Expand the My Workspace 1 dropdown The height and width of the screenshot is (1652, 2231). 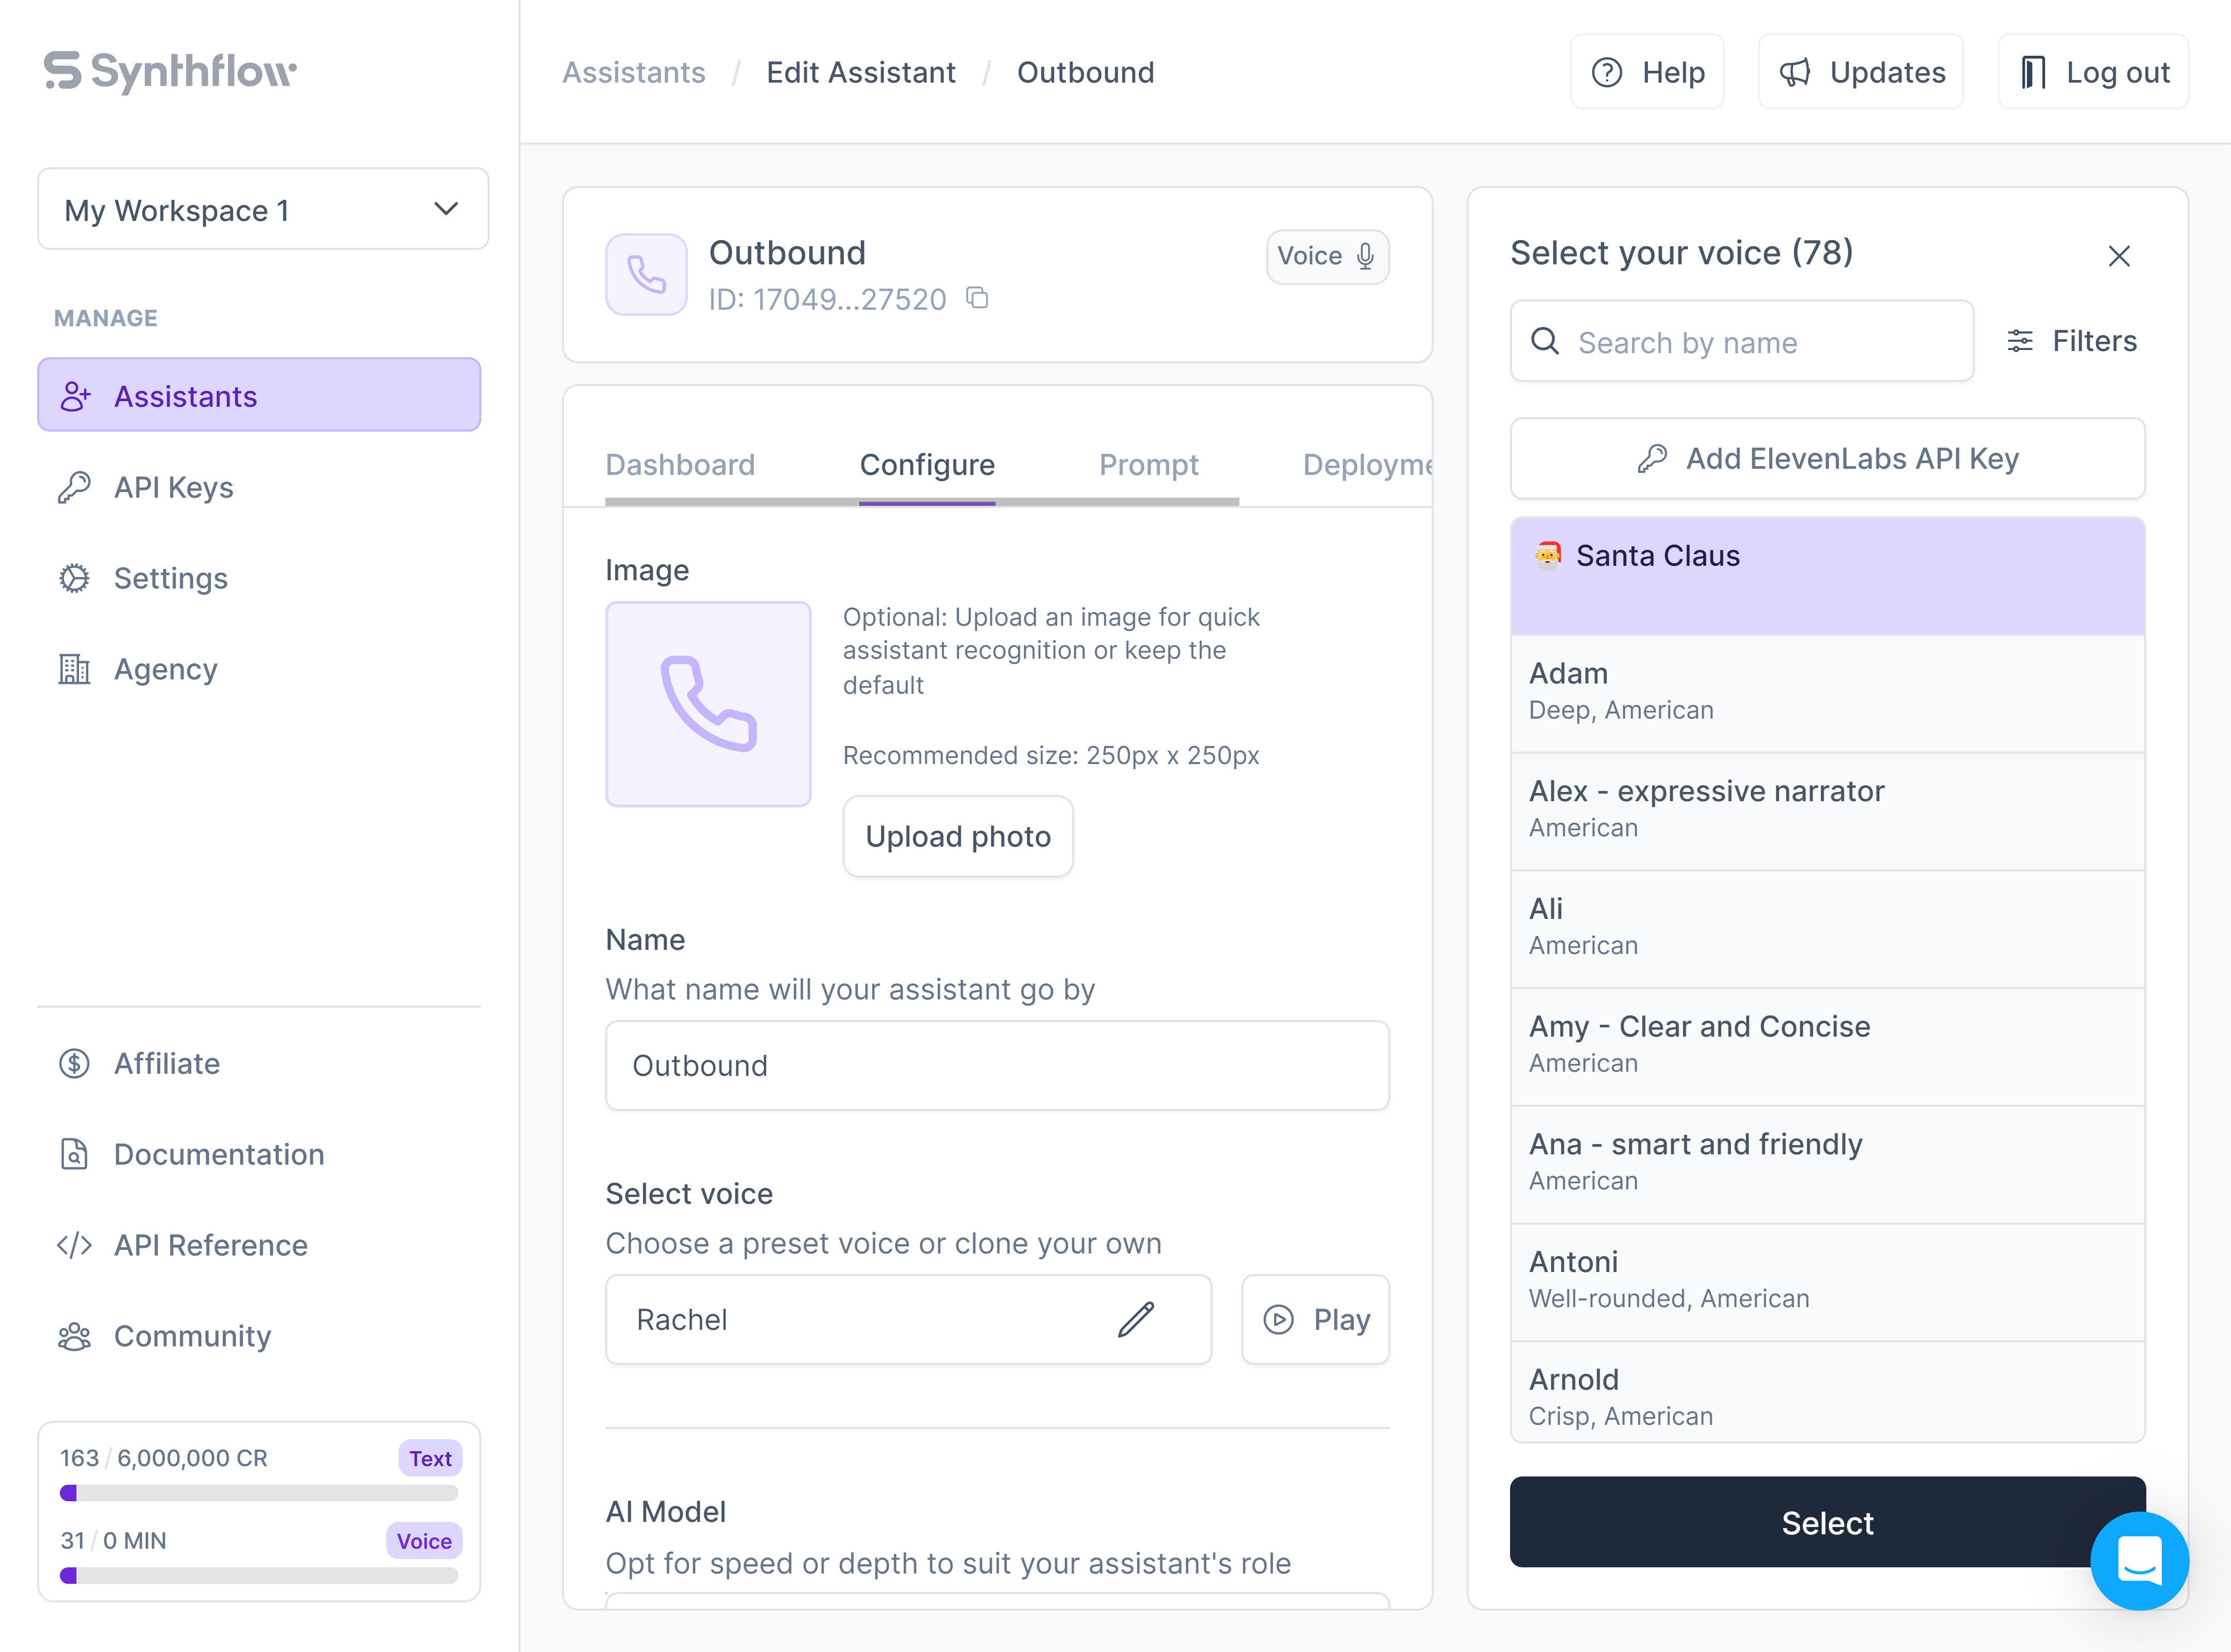(262, 210)
